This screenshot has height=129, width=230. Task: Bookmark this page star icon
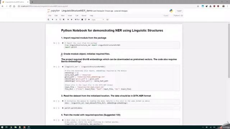point(198,6)
